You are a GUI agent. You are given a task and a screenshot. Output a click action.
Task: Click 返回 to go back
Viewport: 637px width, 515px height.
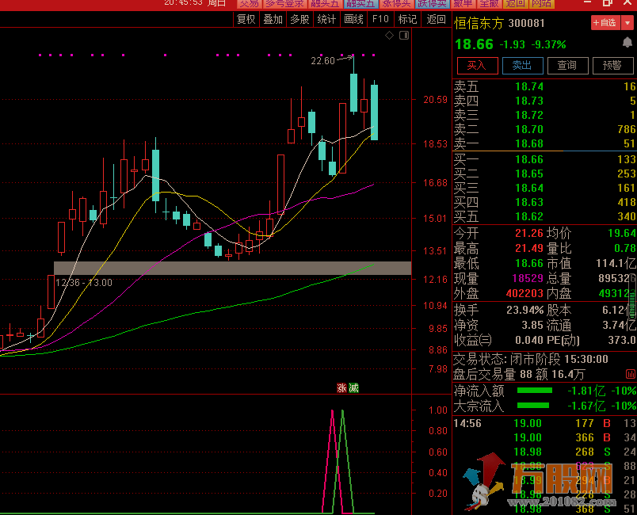point(436,19)
